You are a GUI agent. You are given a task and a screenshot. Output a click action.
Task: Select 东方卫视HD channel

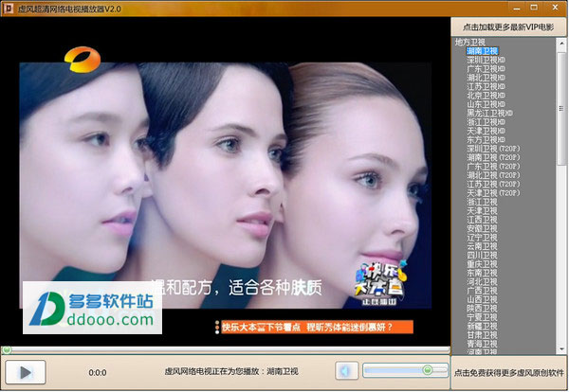pyautogui.click(x=486, y=140)
